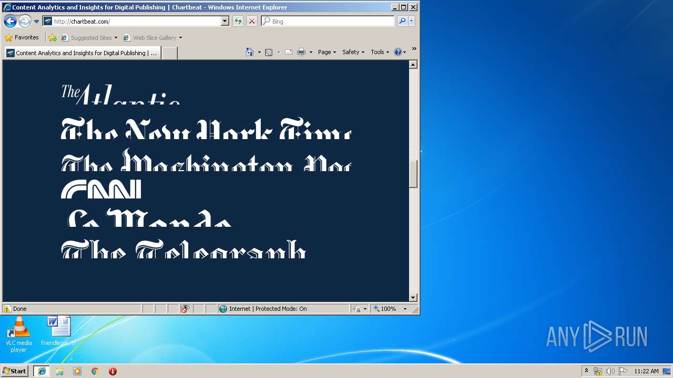Click Internet Explorer taskbar icon
This screenshot has height=378, width=673.
[x=42, y=371]
